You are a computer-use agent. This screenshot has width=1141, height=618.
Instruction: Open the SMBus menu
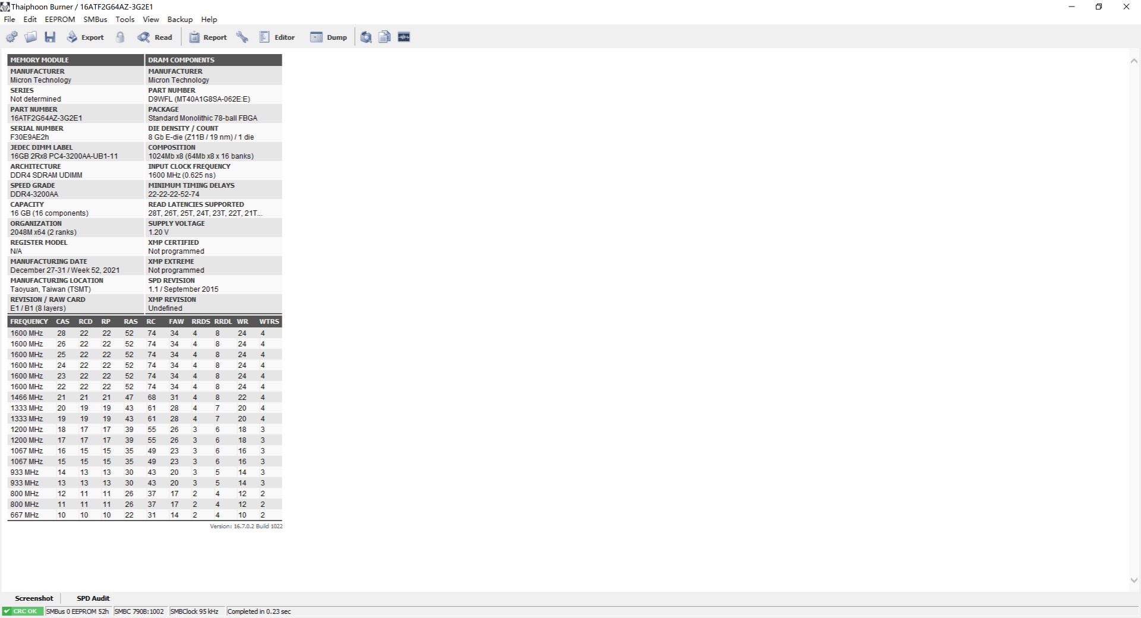(95, 19)
